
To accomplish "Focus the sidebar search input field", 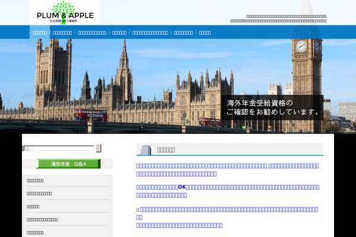I will [x=58, y=149].
